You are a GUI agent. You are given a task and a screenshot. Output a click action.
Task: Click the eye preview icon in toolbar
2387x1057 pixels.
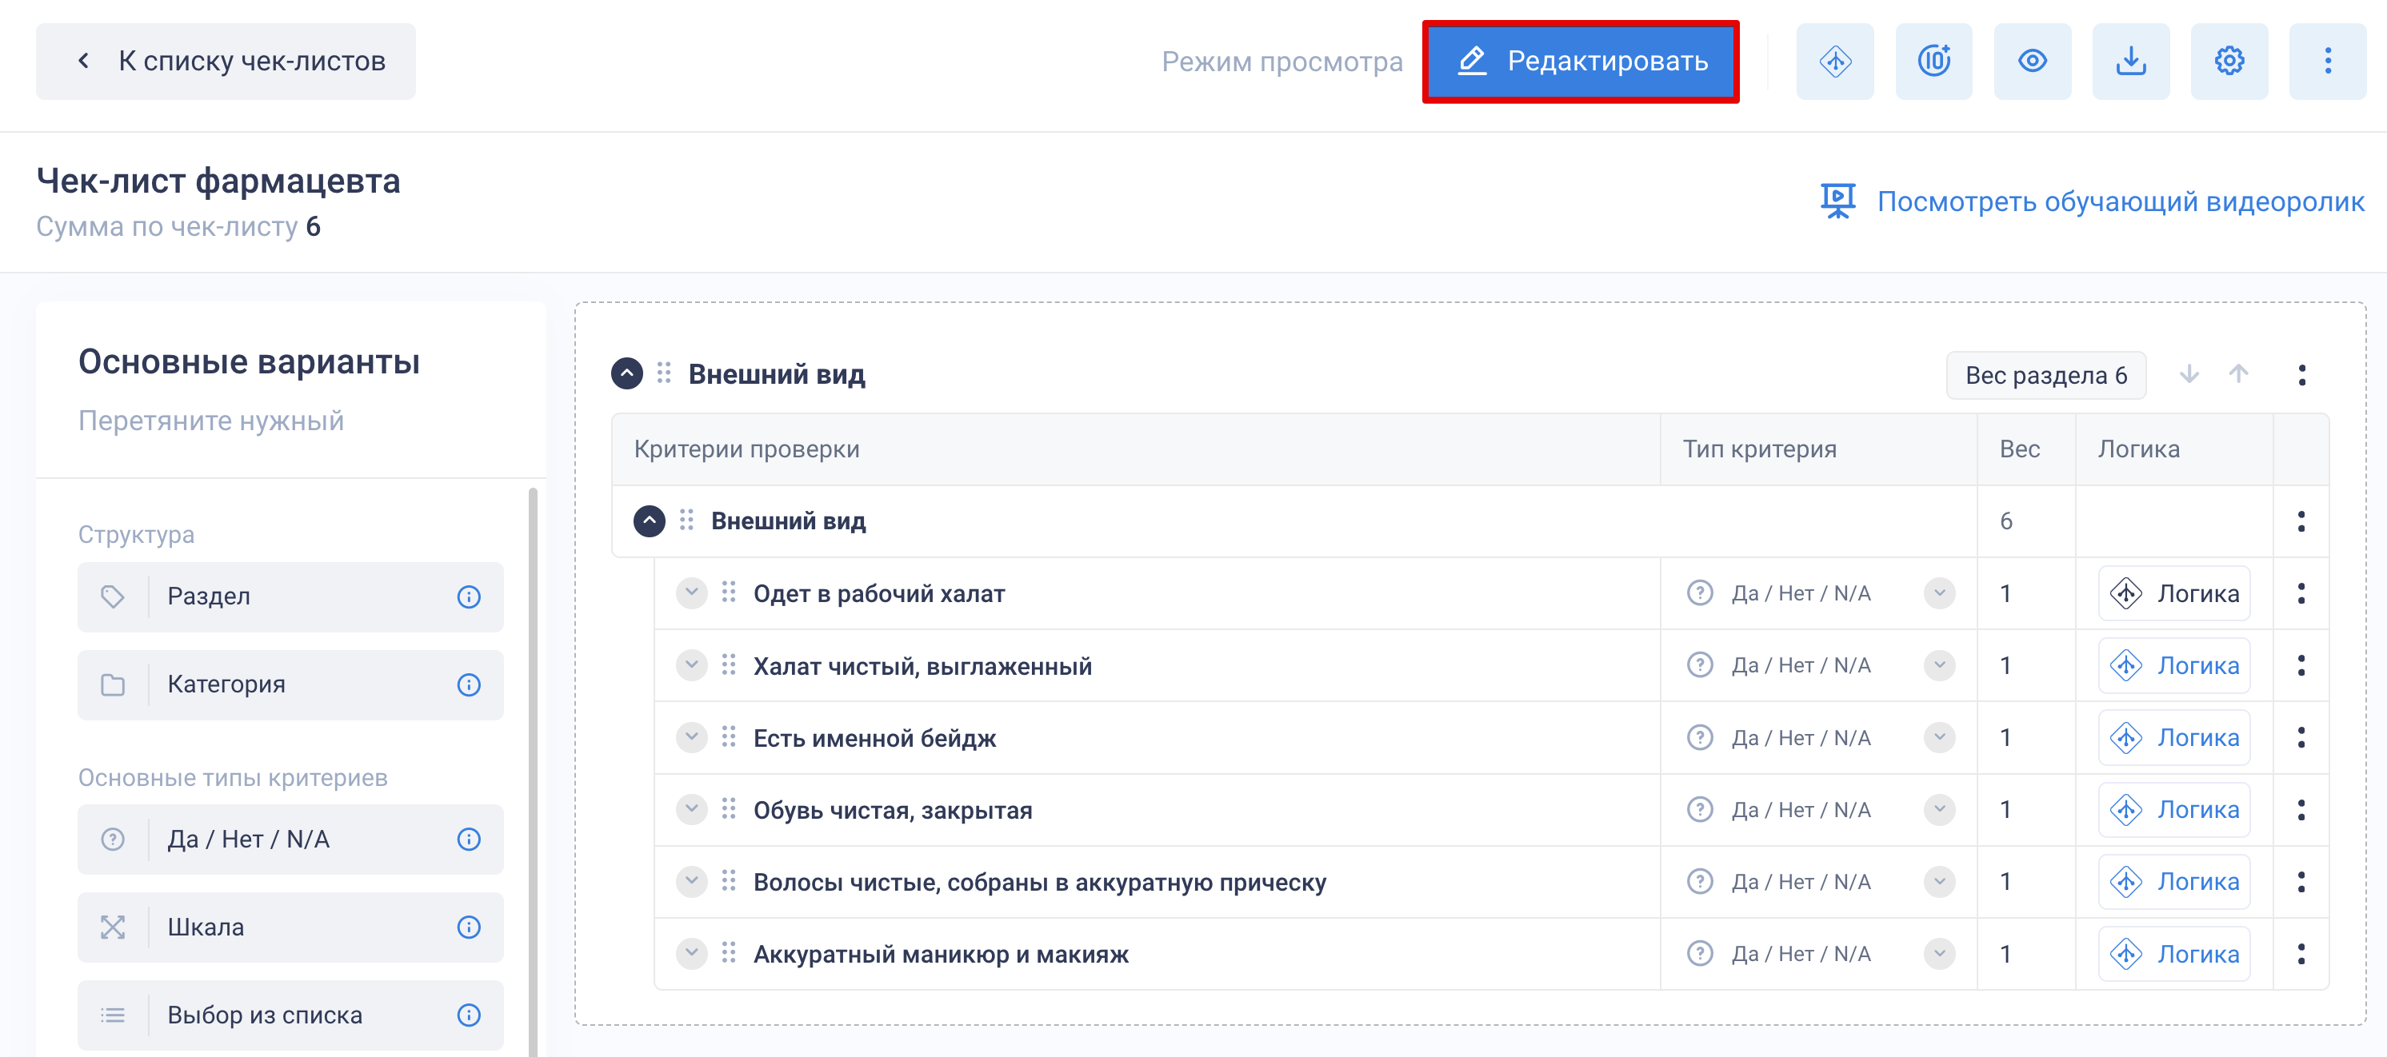(x=2031, y=62)
